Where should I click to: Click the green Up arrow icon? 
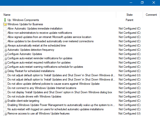pos(5,20)
